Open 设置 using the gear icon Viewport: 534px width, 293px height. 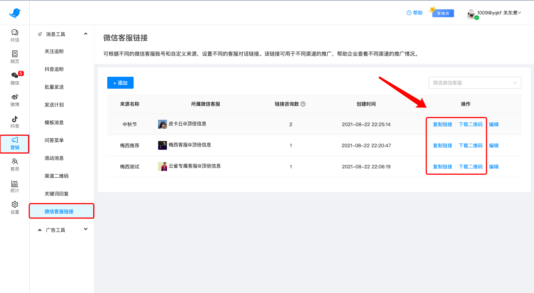click(15, 207)
